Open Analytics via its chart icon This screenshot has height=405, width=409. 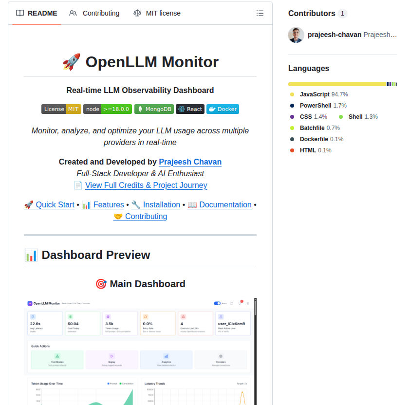[166, 355]
